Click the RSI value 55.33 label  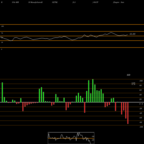[x=132, y=34]
